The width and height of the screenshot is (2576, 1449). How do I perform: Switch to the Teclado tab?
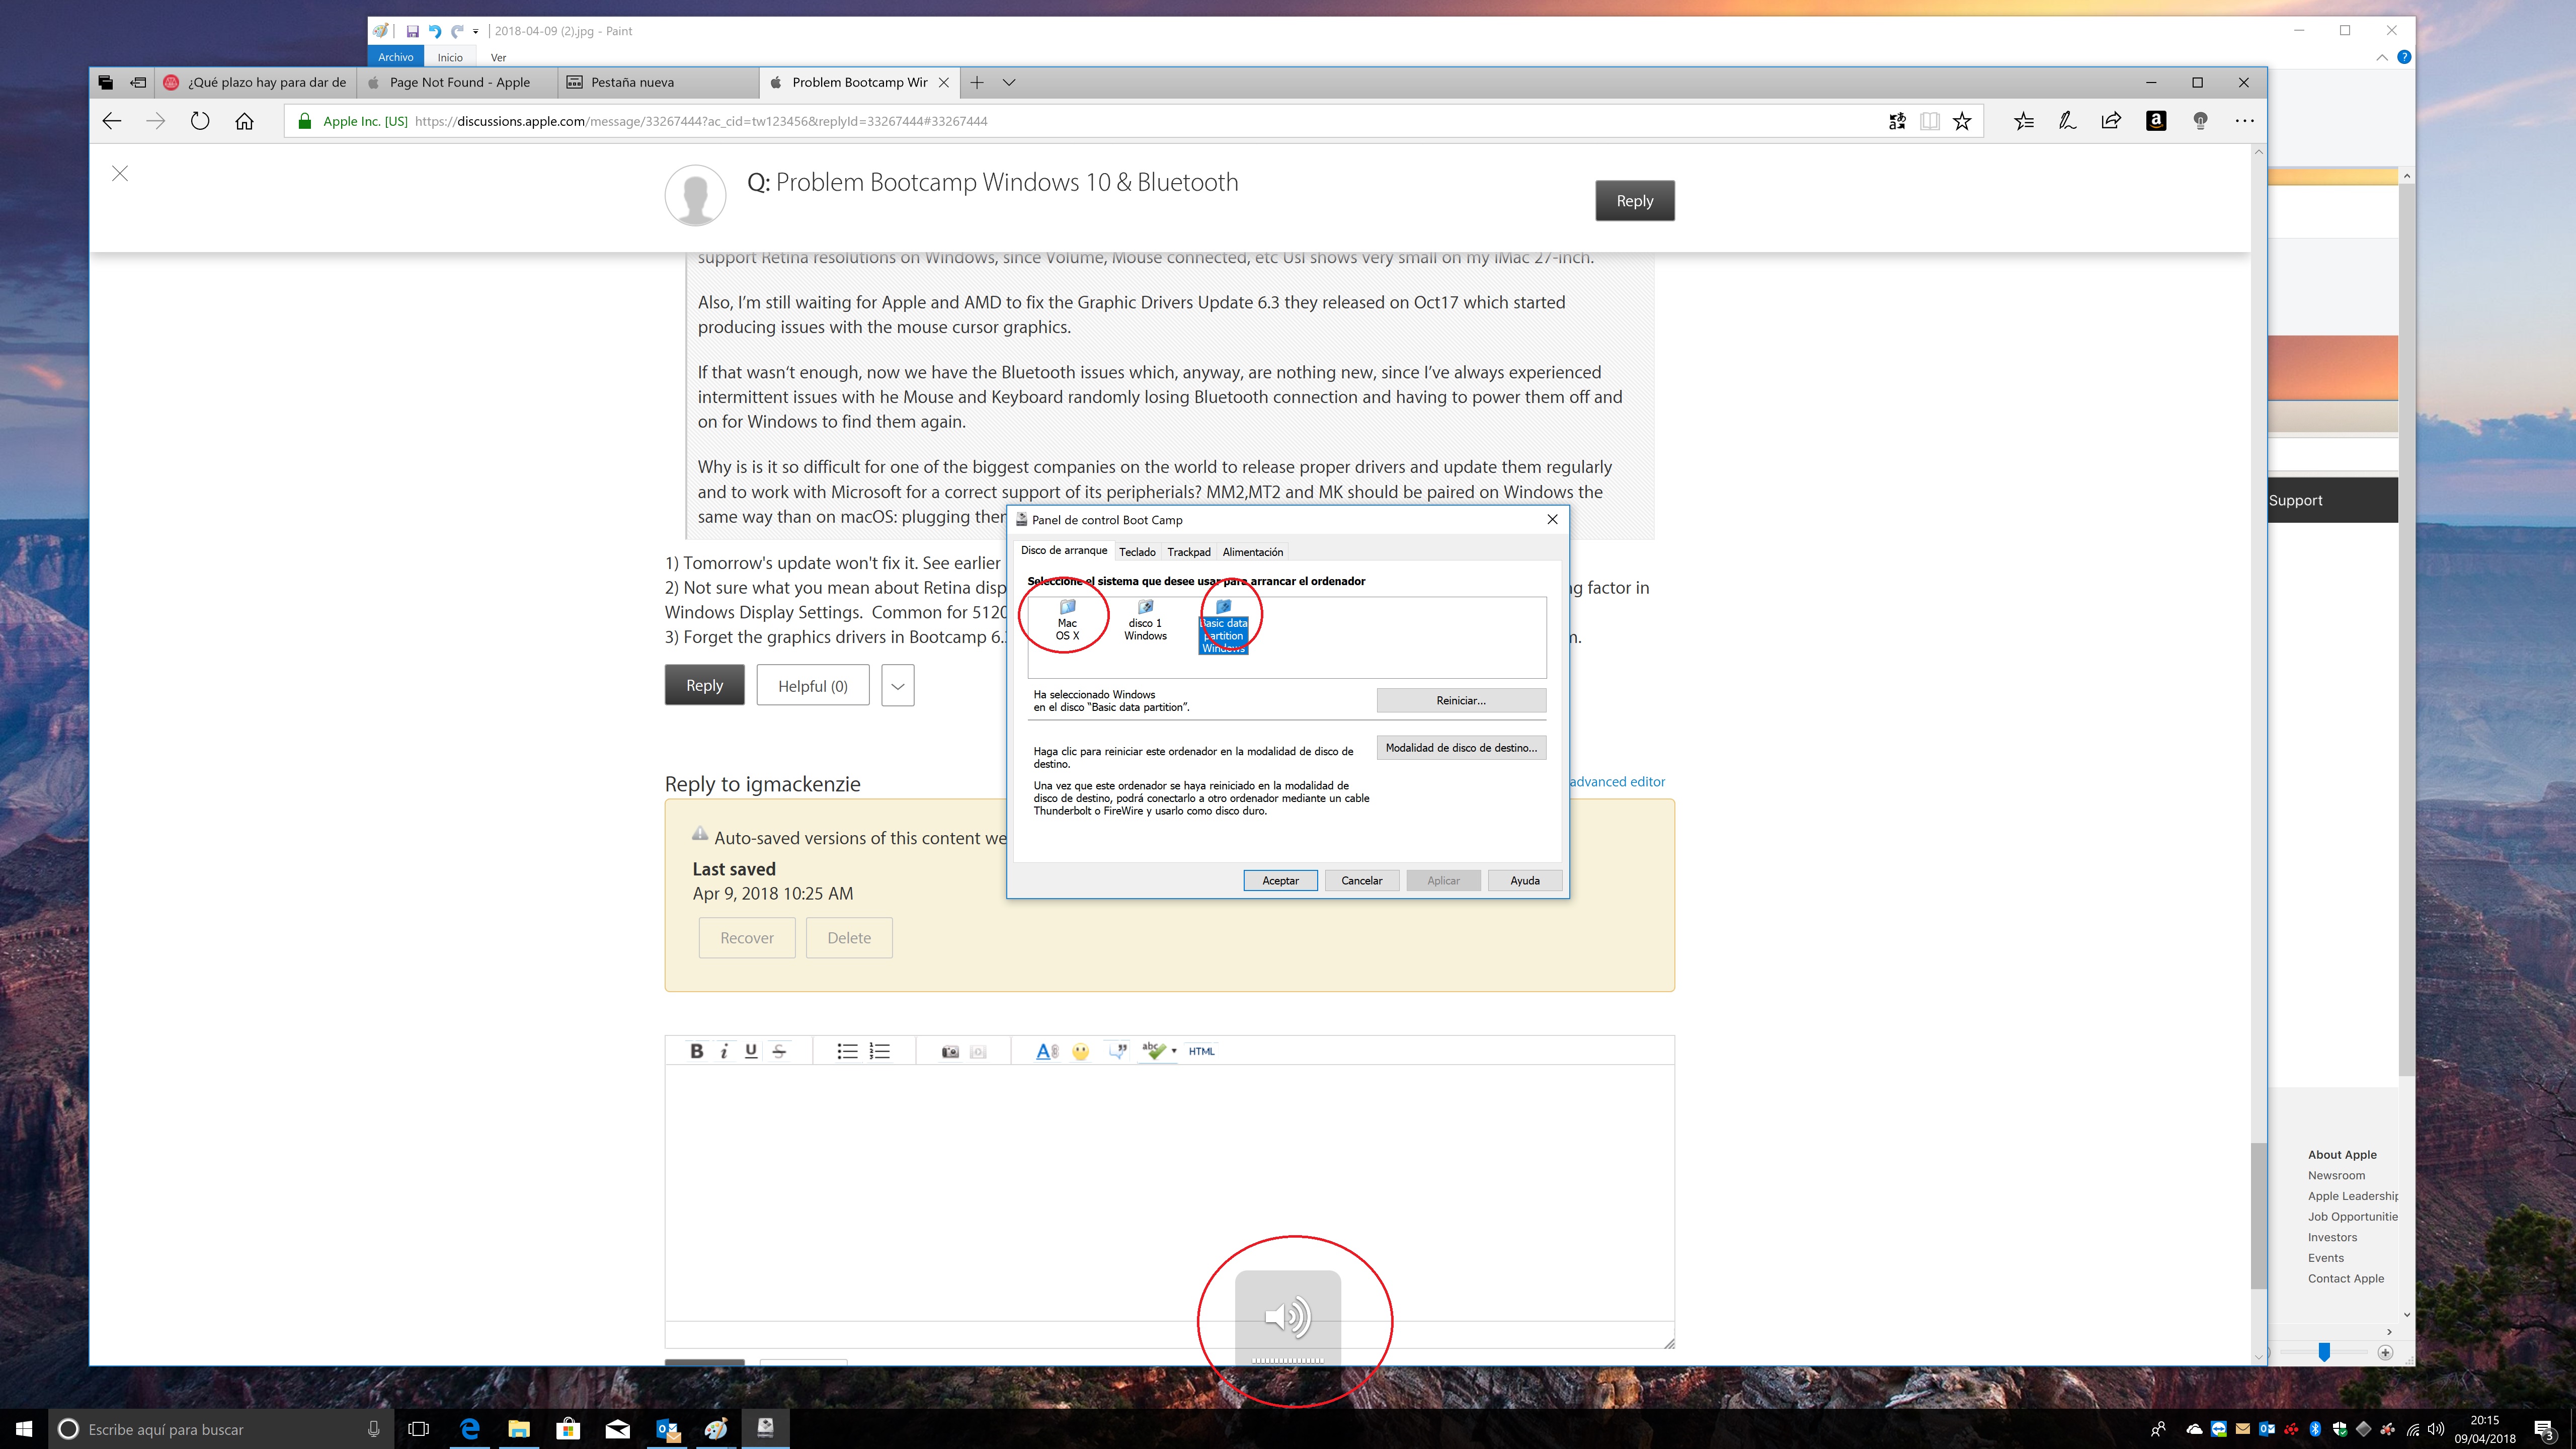1137,552
